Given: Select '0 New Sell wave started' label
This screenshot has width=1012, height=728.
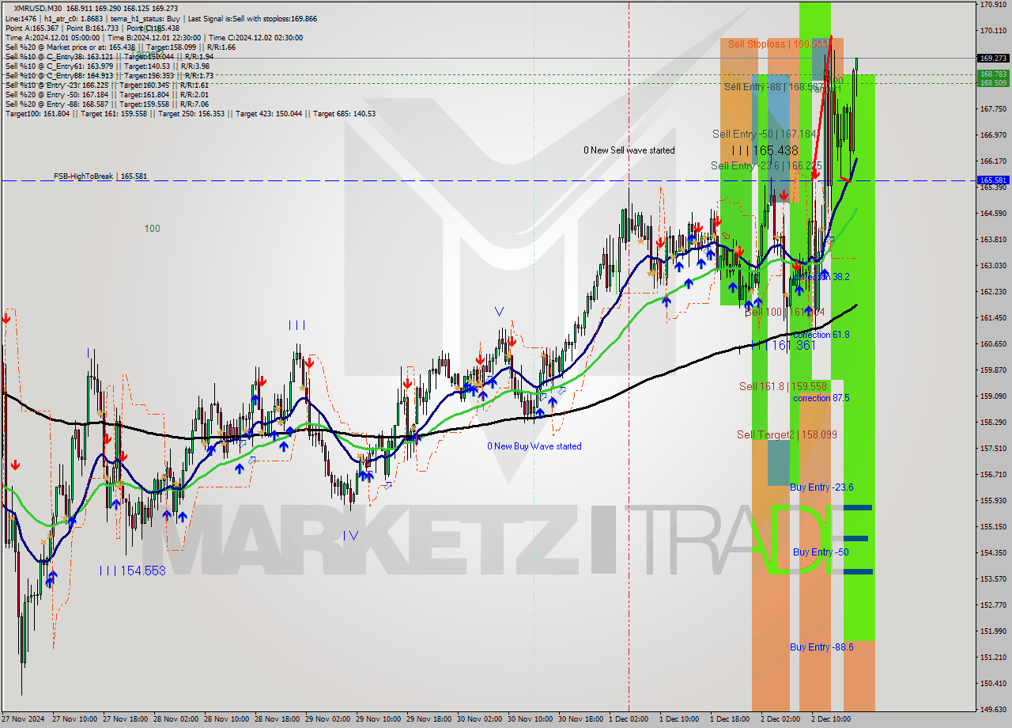Looking at the screenshot, I should [x=629, y=150].
